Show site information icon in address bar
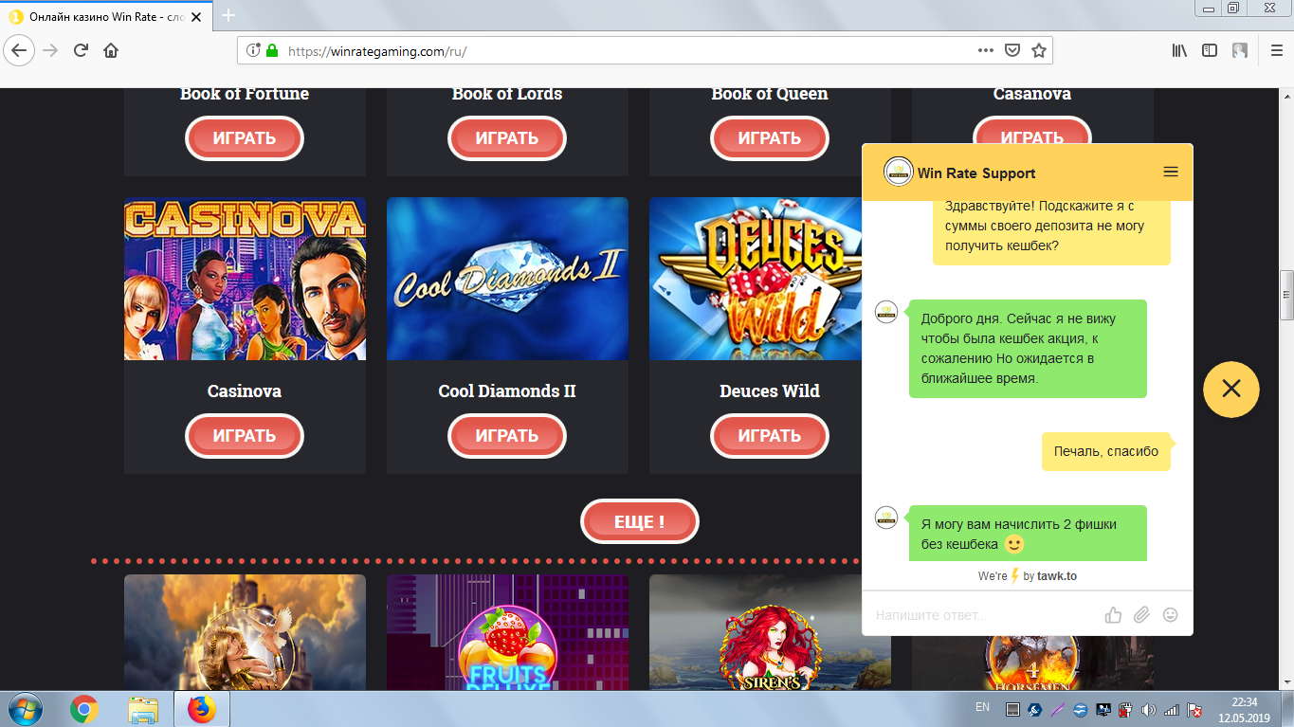Image resolution: width=1294 pixels, height=727 pixels. [x=253, y=50]
